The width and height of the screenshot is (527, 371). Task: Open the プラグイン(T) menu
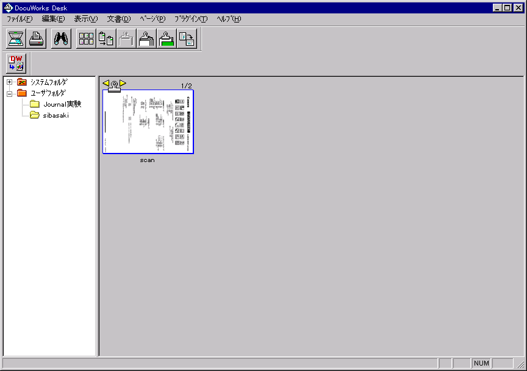point(191,19)
